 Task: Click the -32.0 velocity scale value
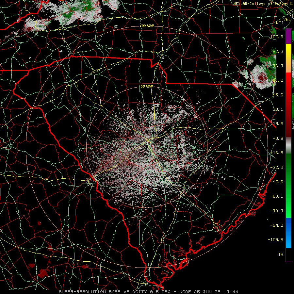277,168
